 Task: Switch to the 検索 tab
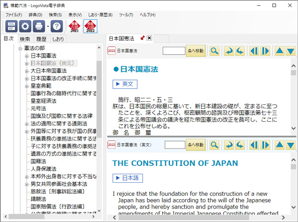coord(25,39)
